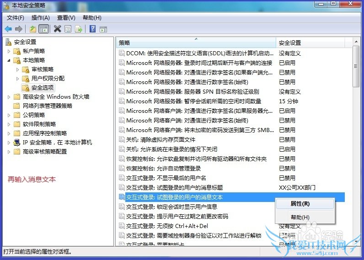Collapse the 本地策略 tree node
The height and width of the screenshot is (260, 364).
(9, 60)
